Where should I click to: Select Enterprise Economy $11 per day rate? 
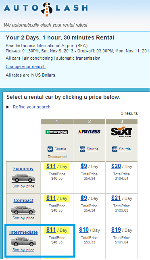point(51,166)
